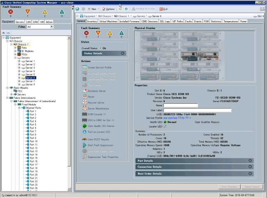The image size is (267, 198).
Task: Expand the Part Details panel
Action: [250, 160]
